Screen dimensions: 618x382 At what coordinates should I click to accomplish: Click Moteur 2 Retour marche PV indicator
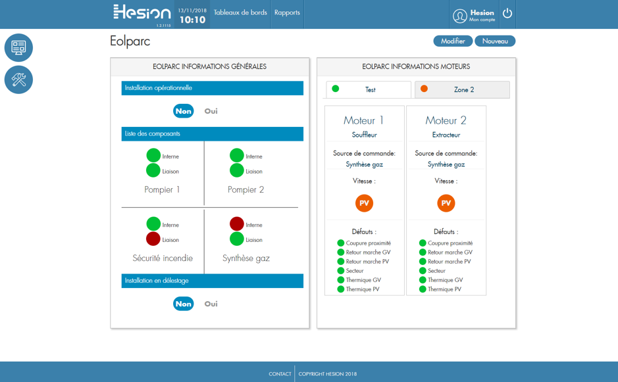[423, 262]
